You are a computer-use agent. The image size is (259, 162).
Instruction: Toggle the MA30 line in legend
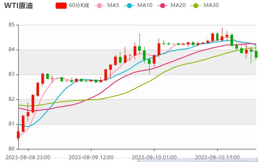click(204, 5)
